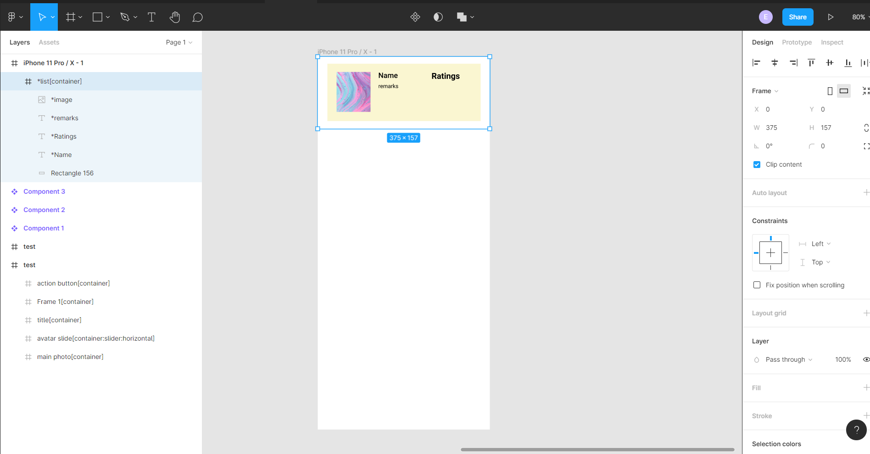870x454 pixels.
Task: Set frame to landscape orientation
Action: [x=844, y=91]
